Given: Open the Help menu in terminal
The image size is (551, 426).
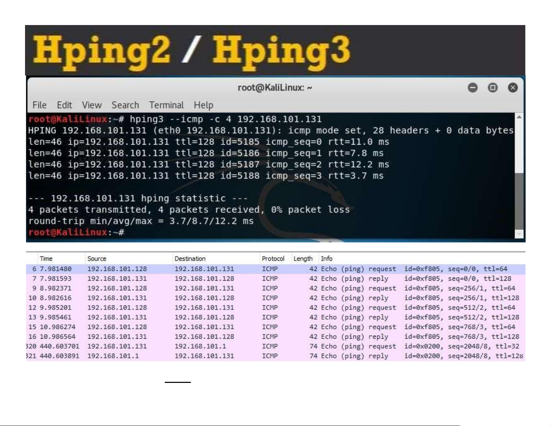Looking at the screenshot, I should pos(203,105).
